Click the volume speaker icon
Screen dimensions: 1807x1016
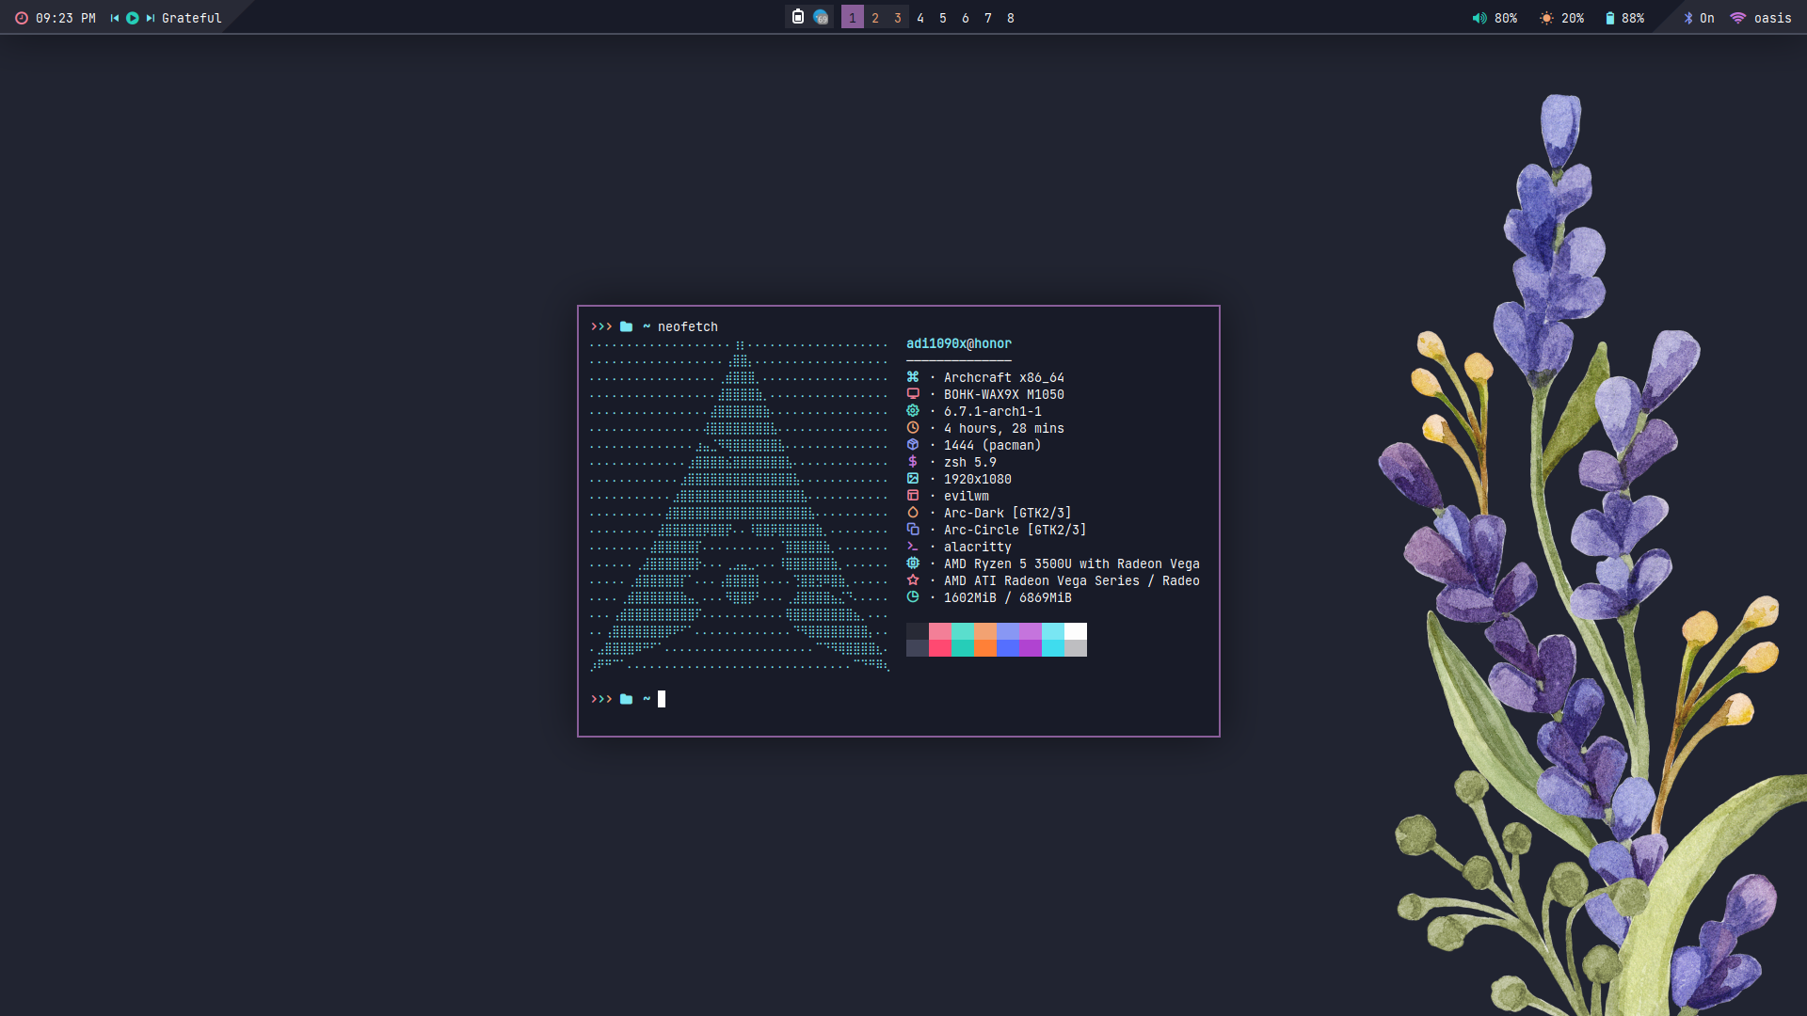pyautogui.click(x=1479, y=18)
